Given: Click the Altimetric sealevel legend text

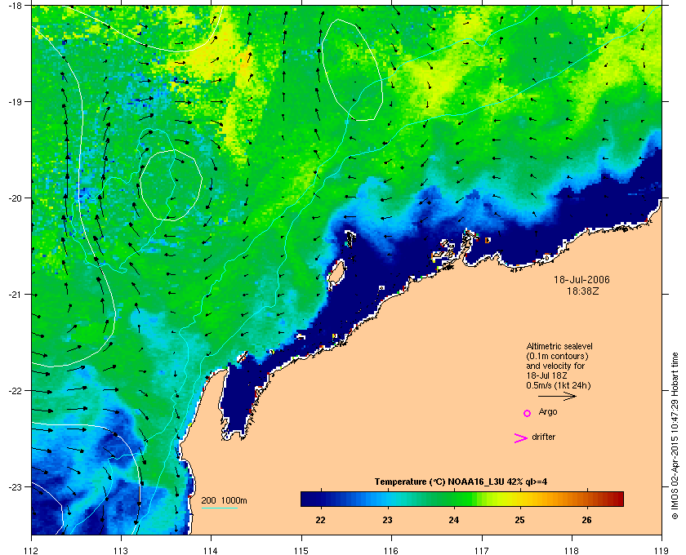Looking at the screenshot, I should pyautogui.click(x=559, y=346).
